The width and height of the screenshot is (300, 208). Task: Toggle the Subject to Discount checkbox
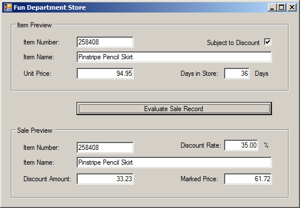[x=267, y=42]
